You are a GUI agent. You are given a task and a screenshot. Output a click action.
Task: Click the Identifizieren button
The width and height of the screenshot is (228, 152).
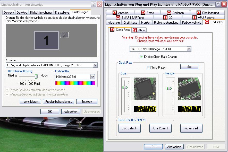click(x=30, y=102)
